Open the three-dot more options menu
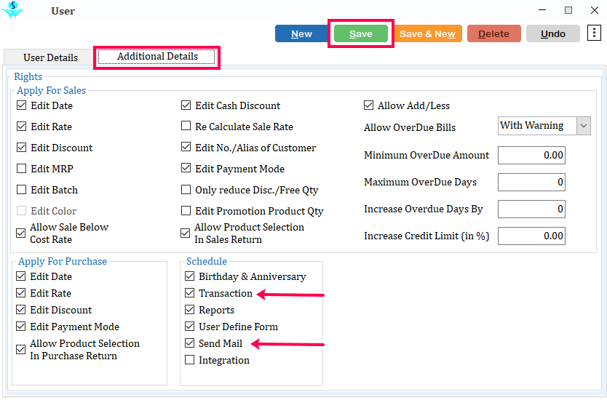The height and width of the screenshot is (400, 607). click(594, 33)
